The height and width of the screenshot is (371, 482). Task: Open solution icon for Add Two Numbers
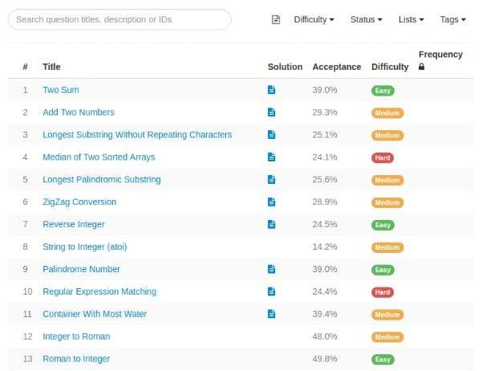coord(271,112)
